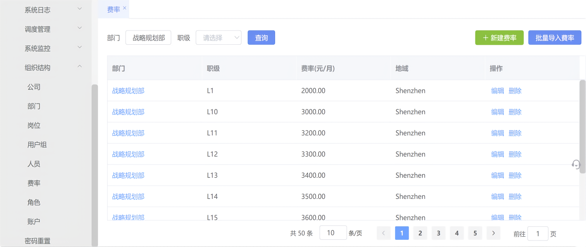This screenshot has height=247, width=586.
Task: Close the 费率 tab
Action: pos(124,8)
